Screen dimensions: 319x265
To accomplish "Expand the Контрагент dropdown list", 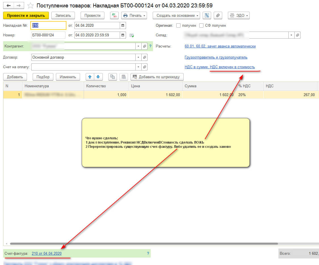I will tap(138, 46).
